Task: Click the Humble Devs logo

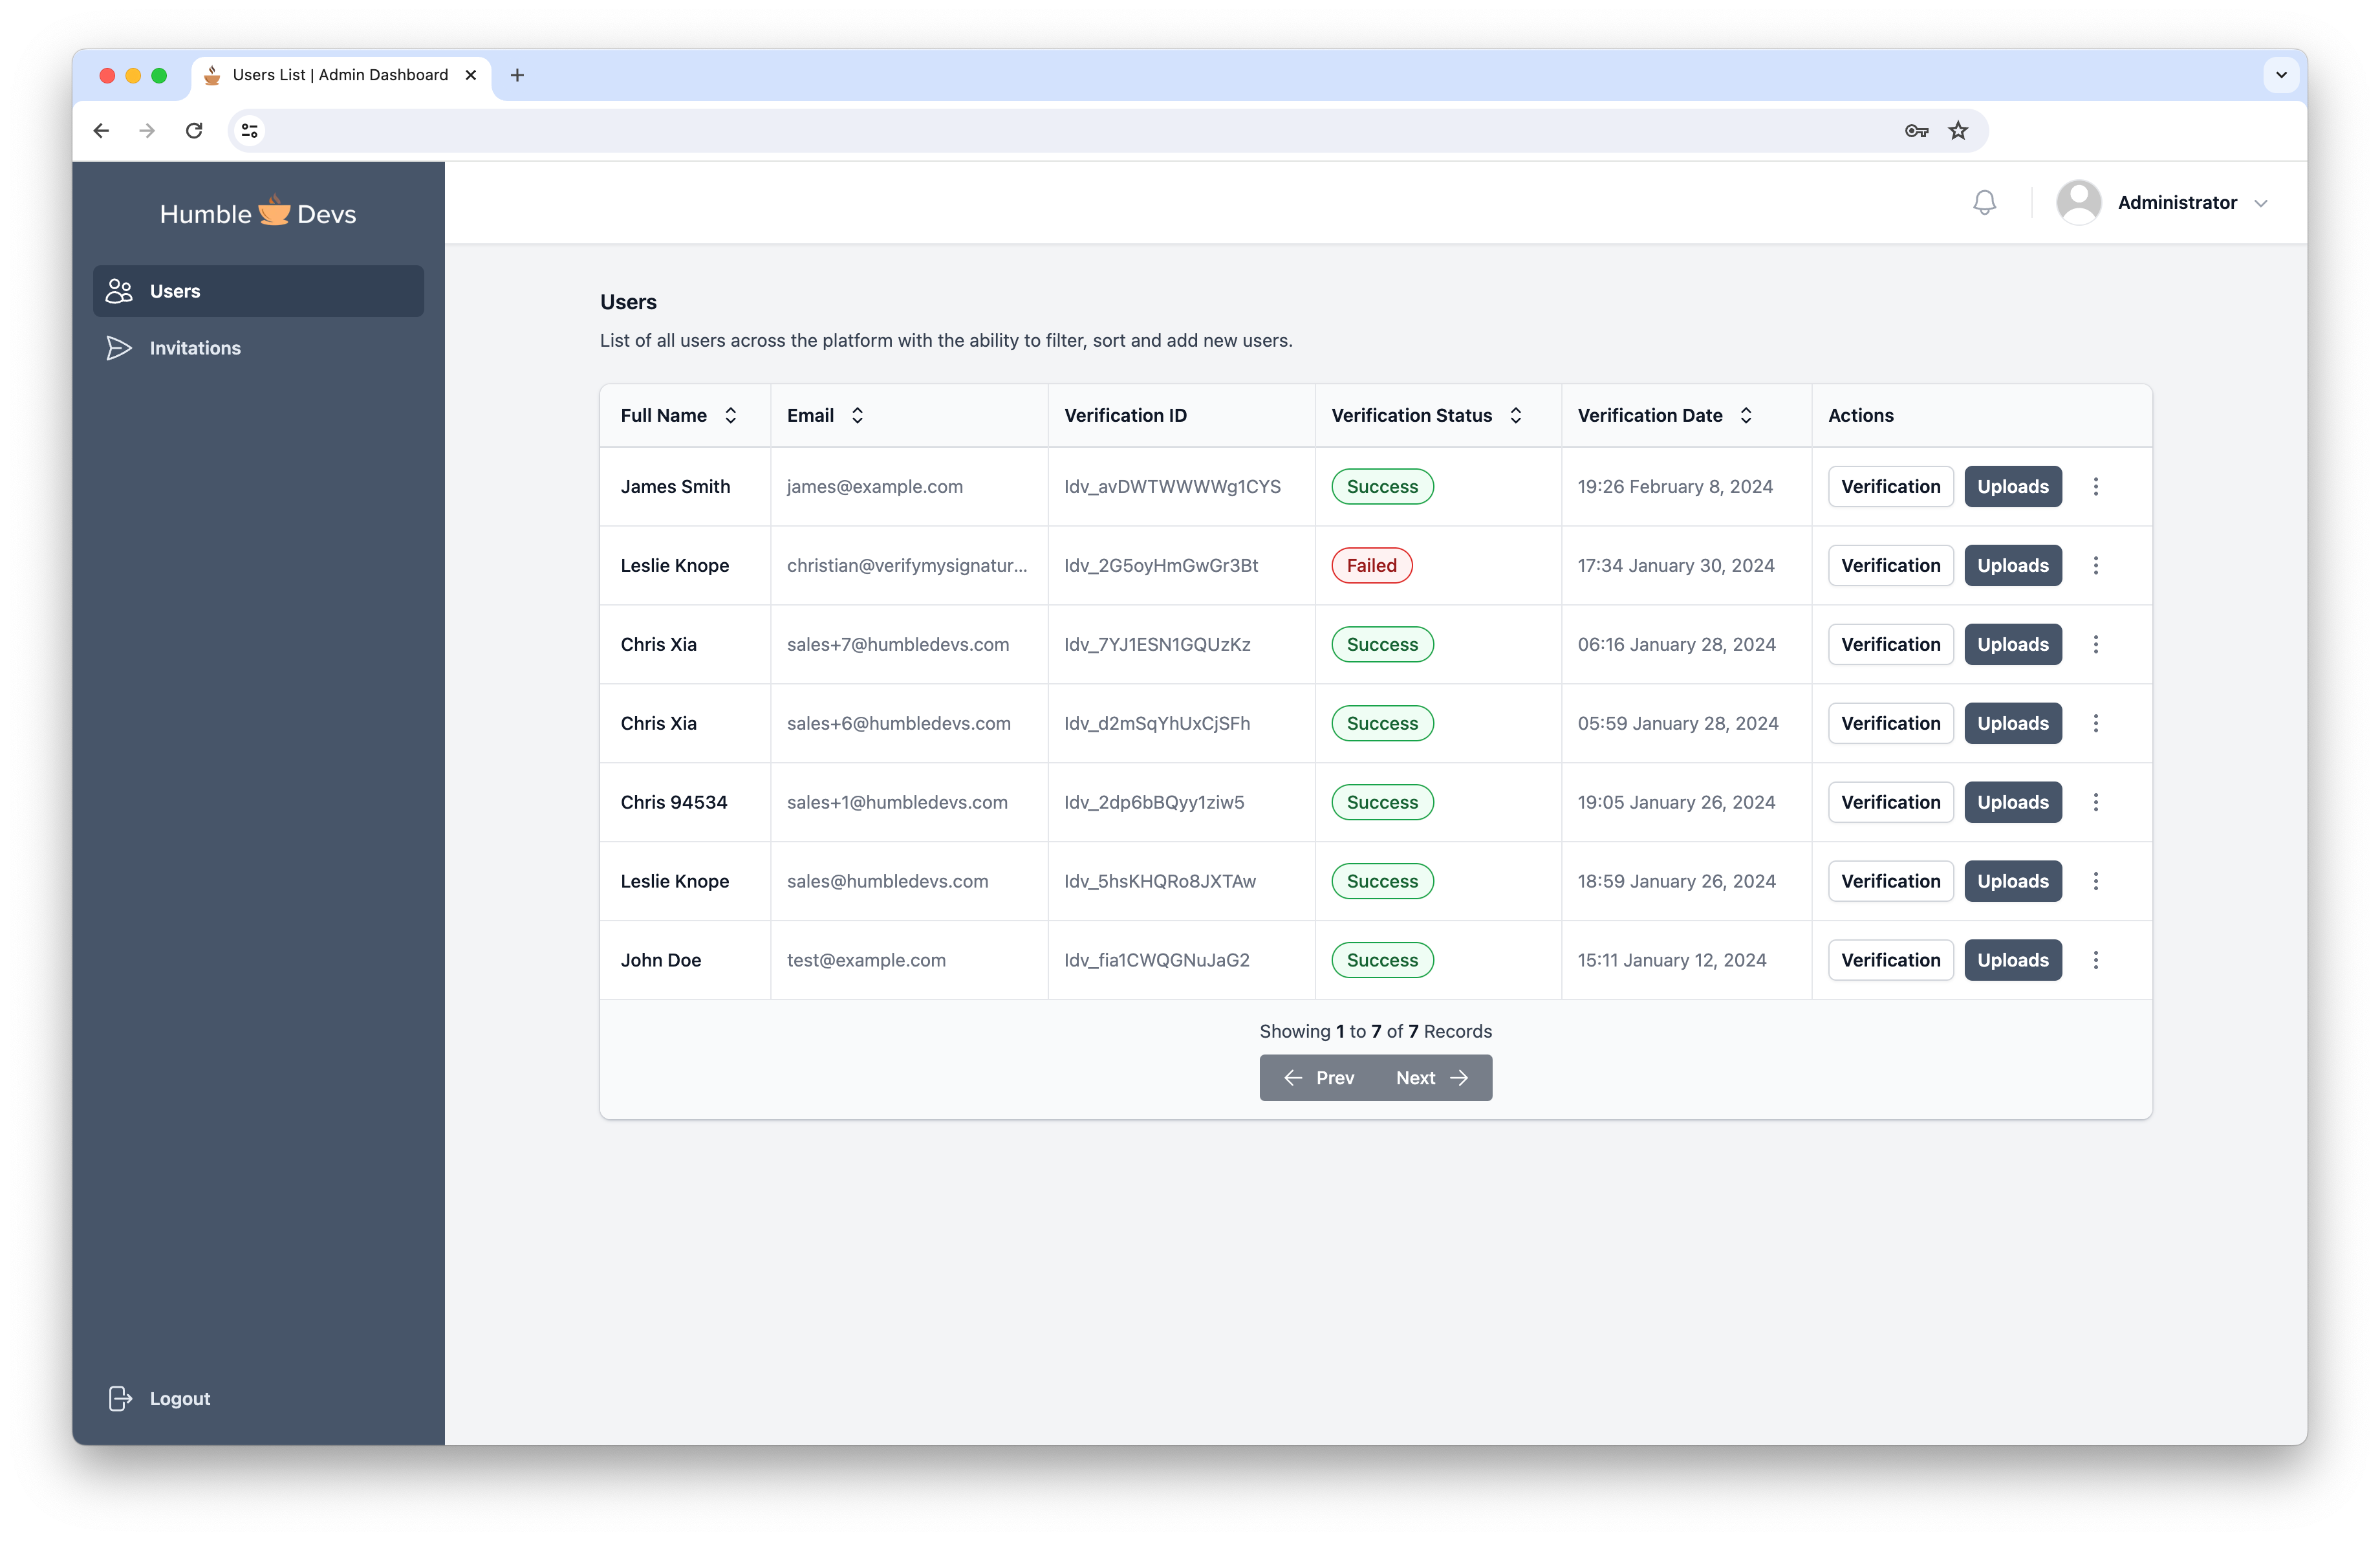Action: click(258, 213)
